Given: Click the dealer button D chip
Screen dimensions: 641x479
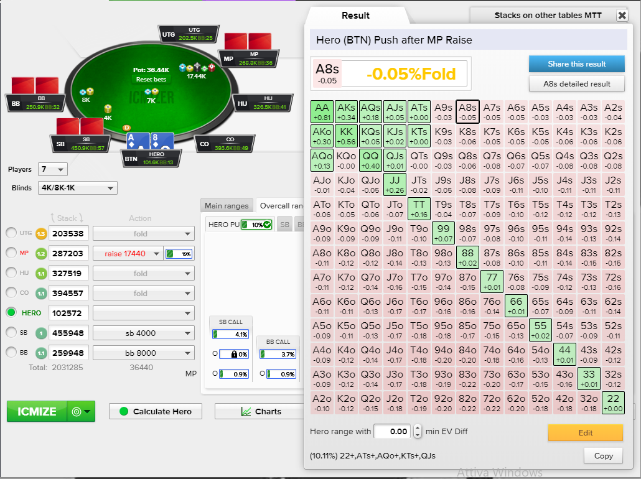Looking at the screenshot, I should click(127, 128).
